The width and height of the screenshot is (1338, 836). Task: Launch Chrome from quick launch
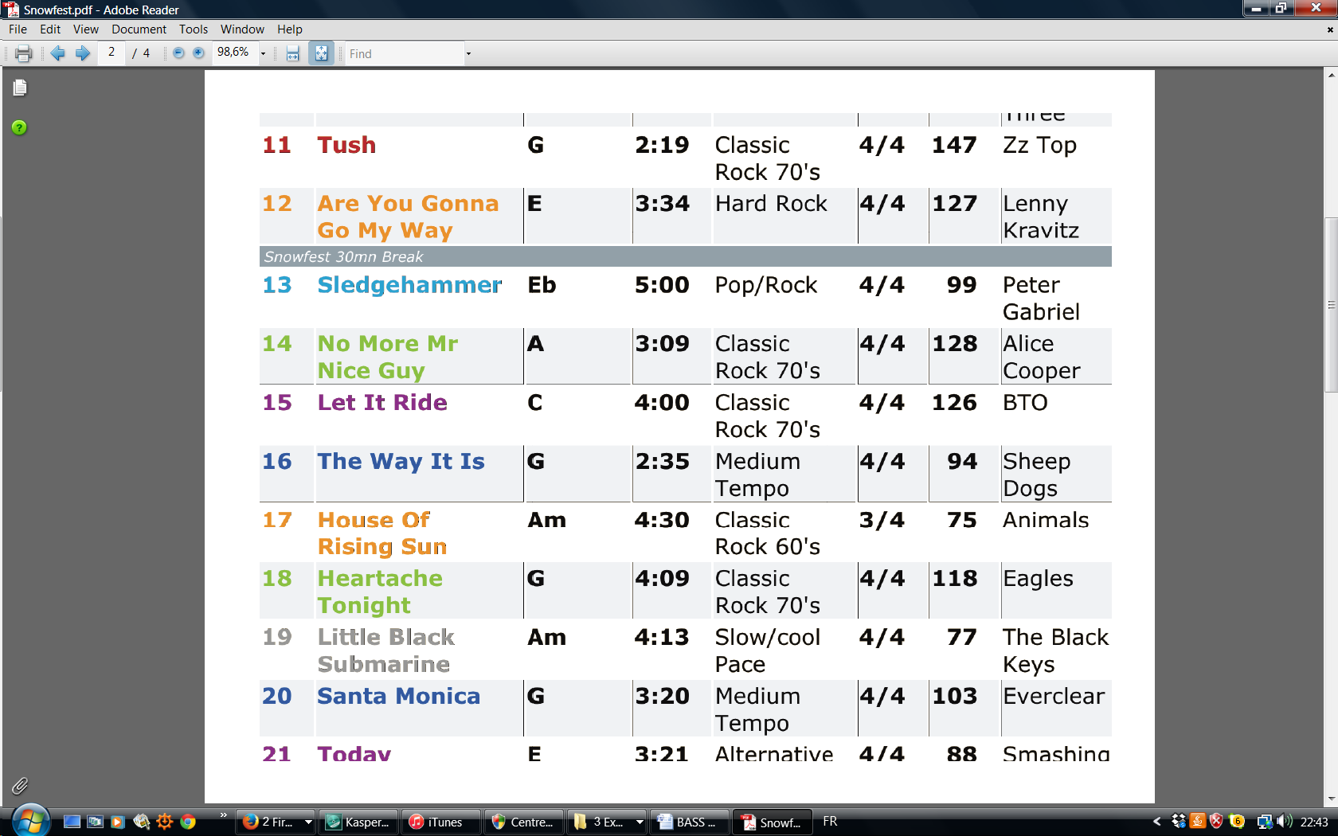pyautogui.click(x=188, y=822)
